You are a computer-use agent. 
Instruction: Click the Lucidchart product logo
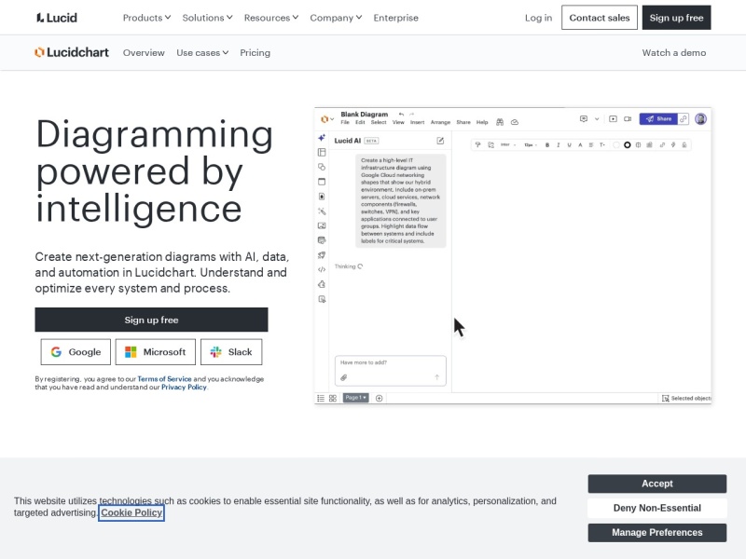pos(72,52)
